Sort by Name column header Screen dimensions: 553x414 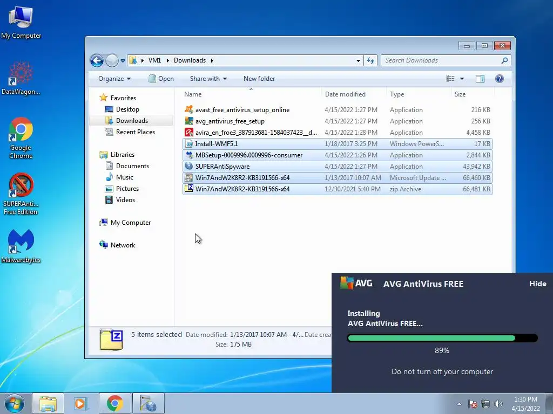(x=251, y=94)
